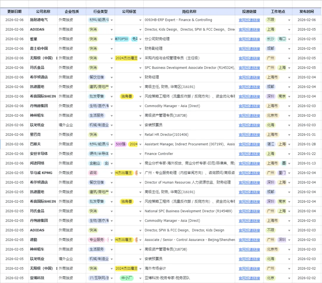Select the 企业性质 column header
Image resolution: width=322 pixels, height=283 pixels.
72,12
